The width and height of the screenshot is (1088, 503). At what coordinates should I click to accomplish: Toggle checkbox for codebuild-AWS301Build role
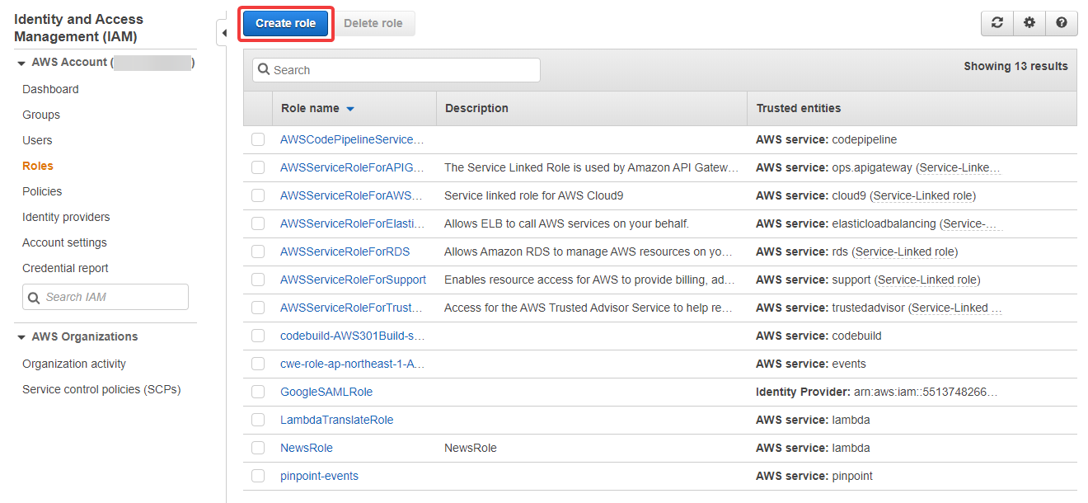(258, 336)
